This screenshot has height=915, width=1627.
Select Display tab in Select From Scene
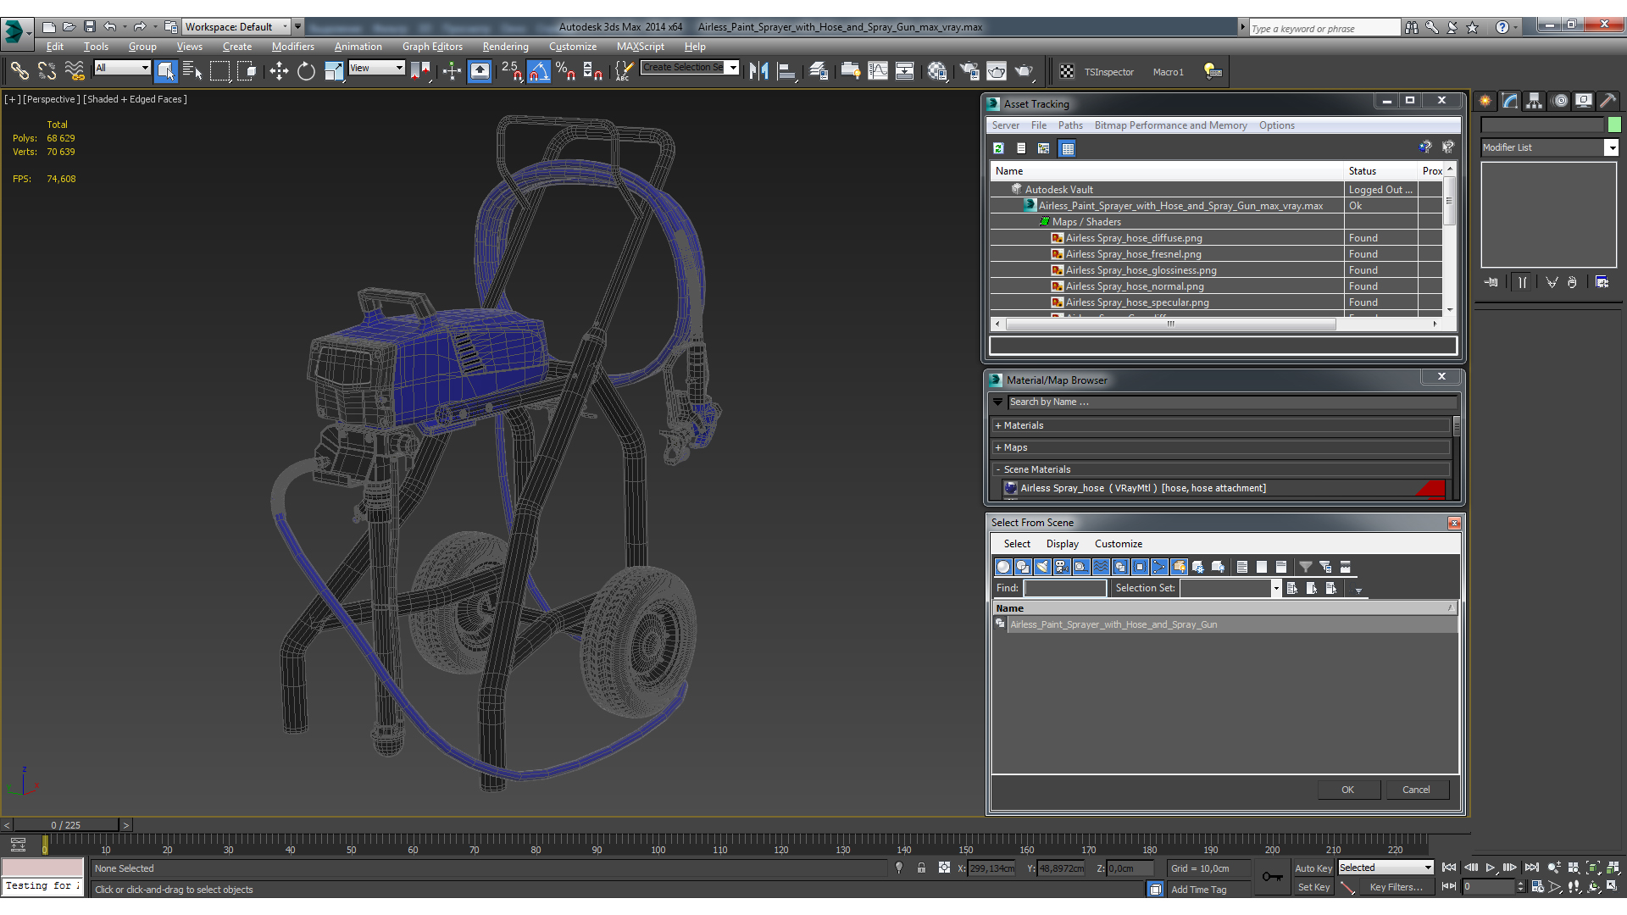1060,543
